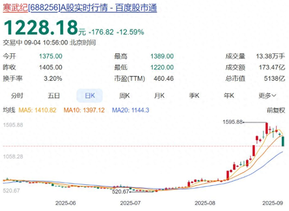Viewport: 289px width, 211px height.
Task: Click the 1058.28 price axis label
Action: click(13, 157)
